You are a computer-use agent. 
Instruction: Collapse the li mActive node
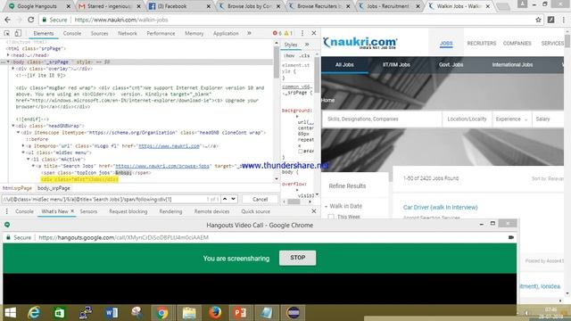[x=28, y=159]
